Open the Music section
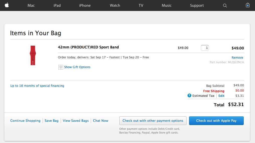 click(x=166, y=5)
